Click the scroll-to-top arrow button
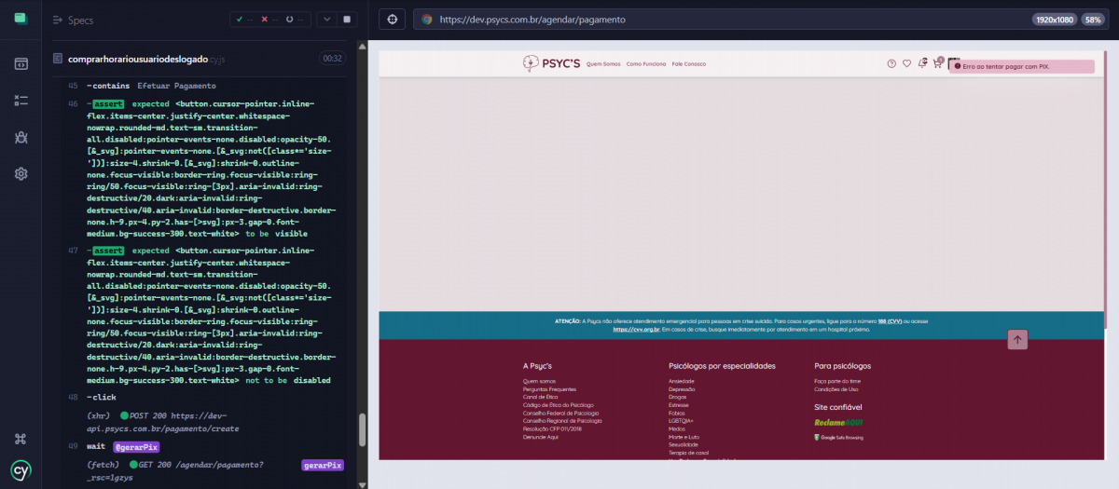The image size is (1119, 489). click(1017, 340)
